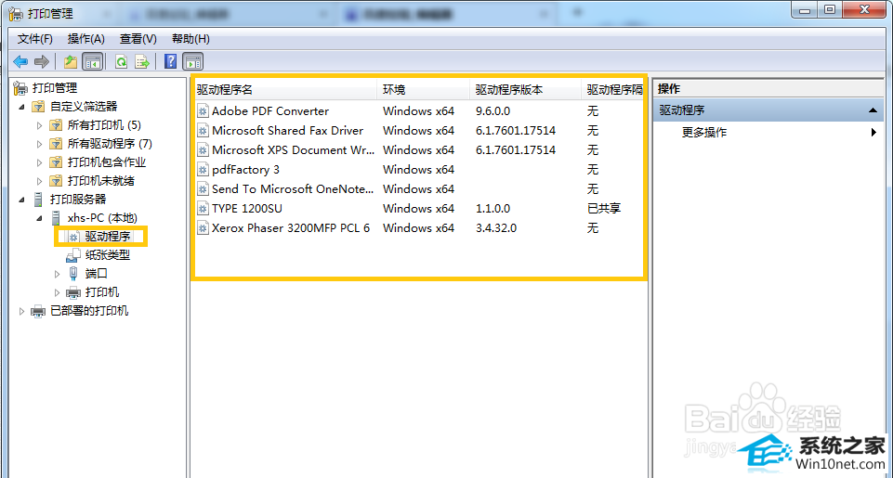Click the Refresh toolbar icon
Image resolution: width=893 pixels, height=478 pixels.
tap(121, 61)
